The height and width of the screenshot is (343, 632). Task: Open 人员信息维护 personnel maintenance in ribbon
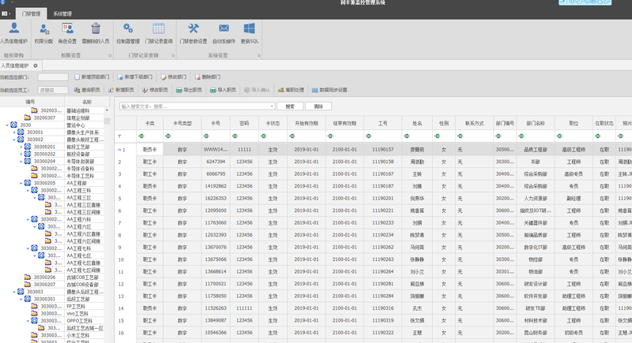pos(13,33)
